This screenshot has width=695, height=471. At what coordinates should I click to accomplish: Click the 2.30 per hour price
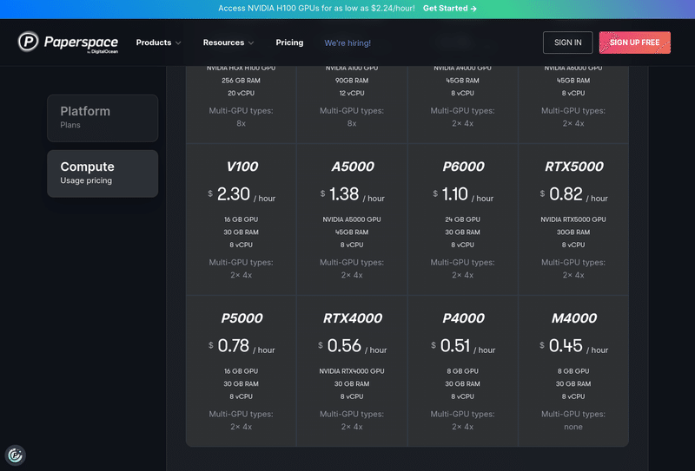[242, 194]
